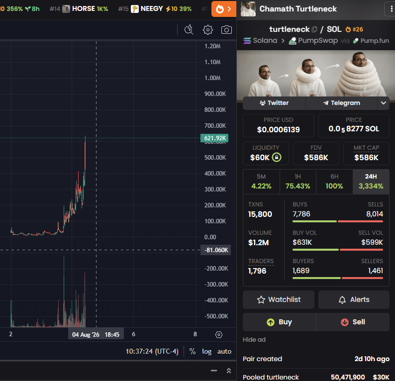Viewport: 395px width, 381px height.
Task: Add pair to Watchlist
Action: (279, 299)
